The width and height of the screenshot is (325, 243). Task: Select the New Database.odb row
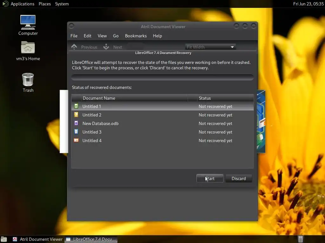pos(162,123)
